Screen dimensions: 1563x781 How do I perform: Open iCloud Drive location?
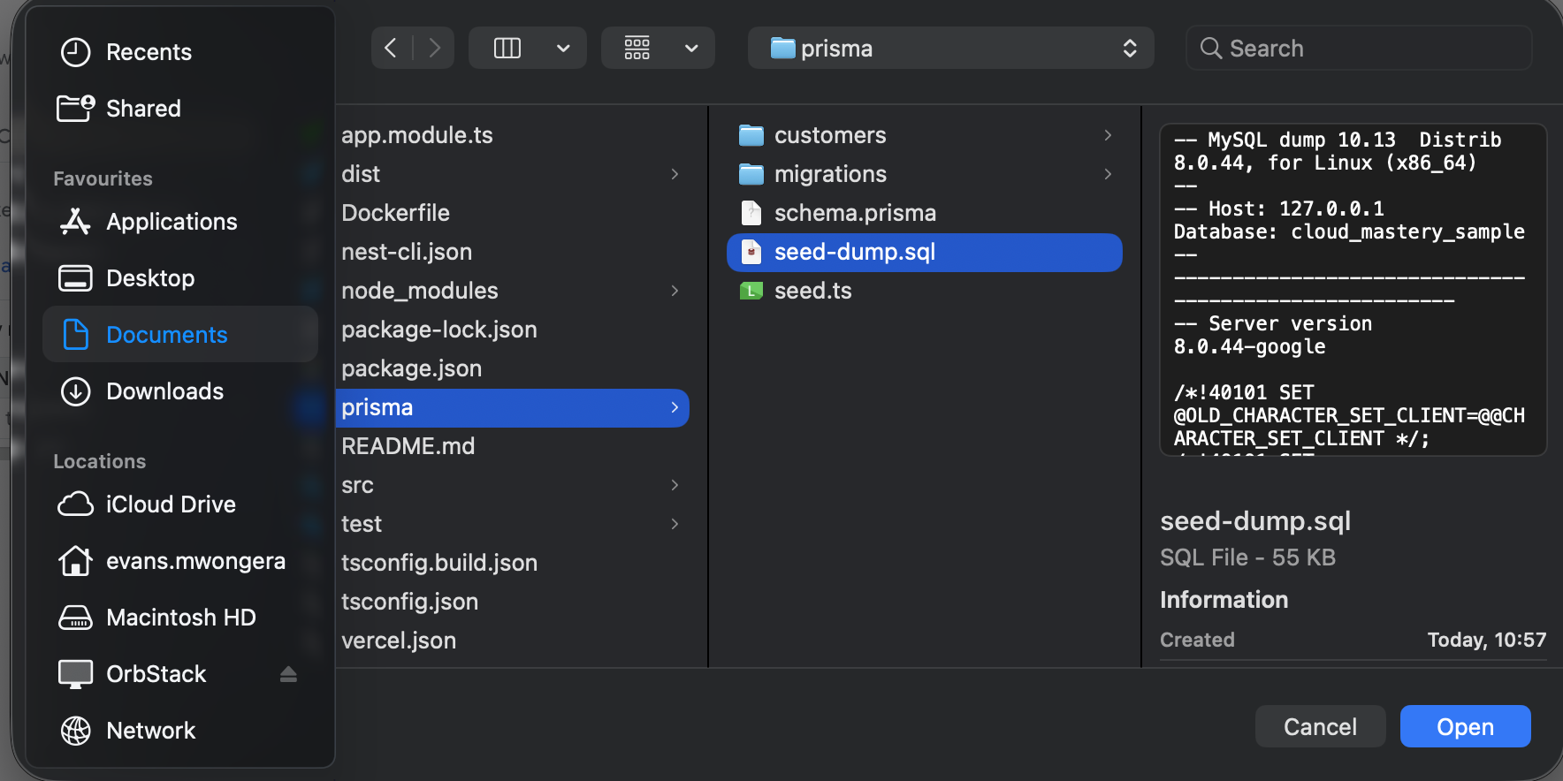click(x=171, y=504)
